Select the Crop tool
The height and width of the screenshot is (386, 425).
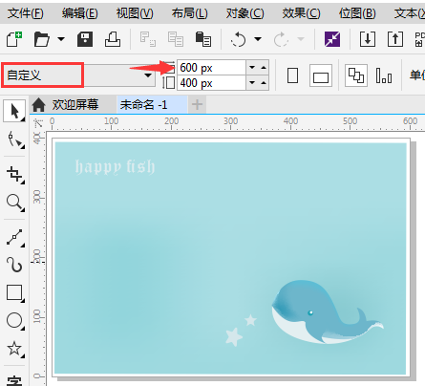(15, 175)
